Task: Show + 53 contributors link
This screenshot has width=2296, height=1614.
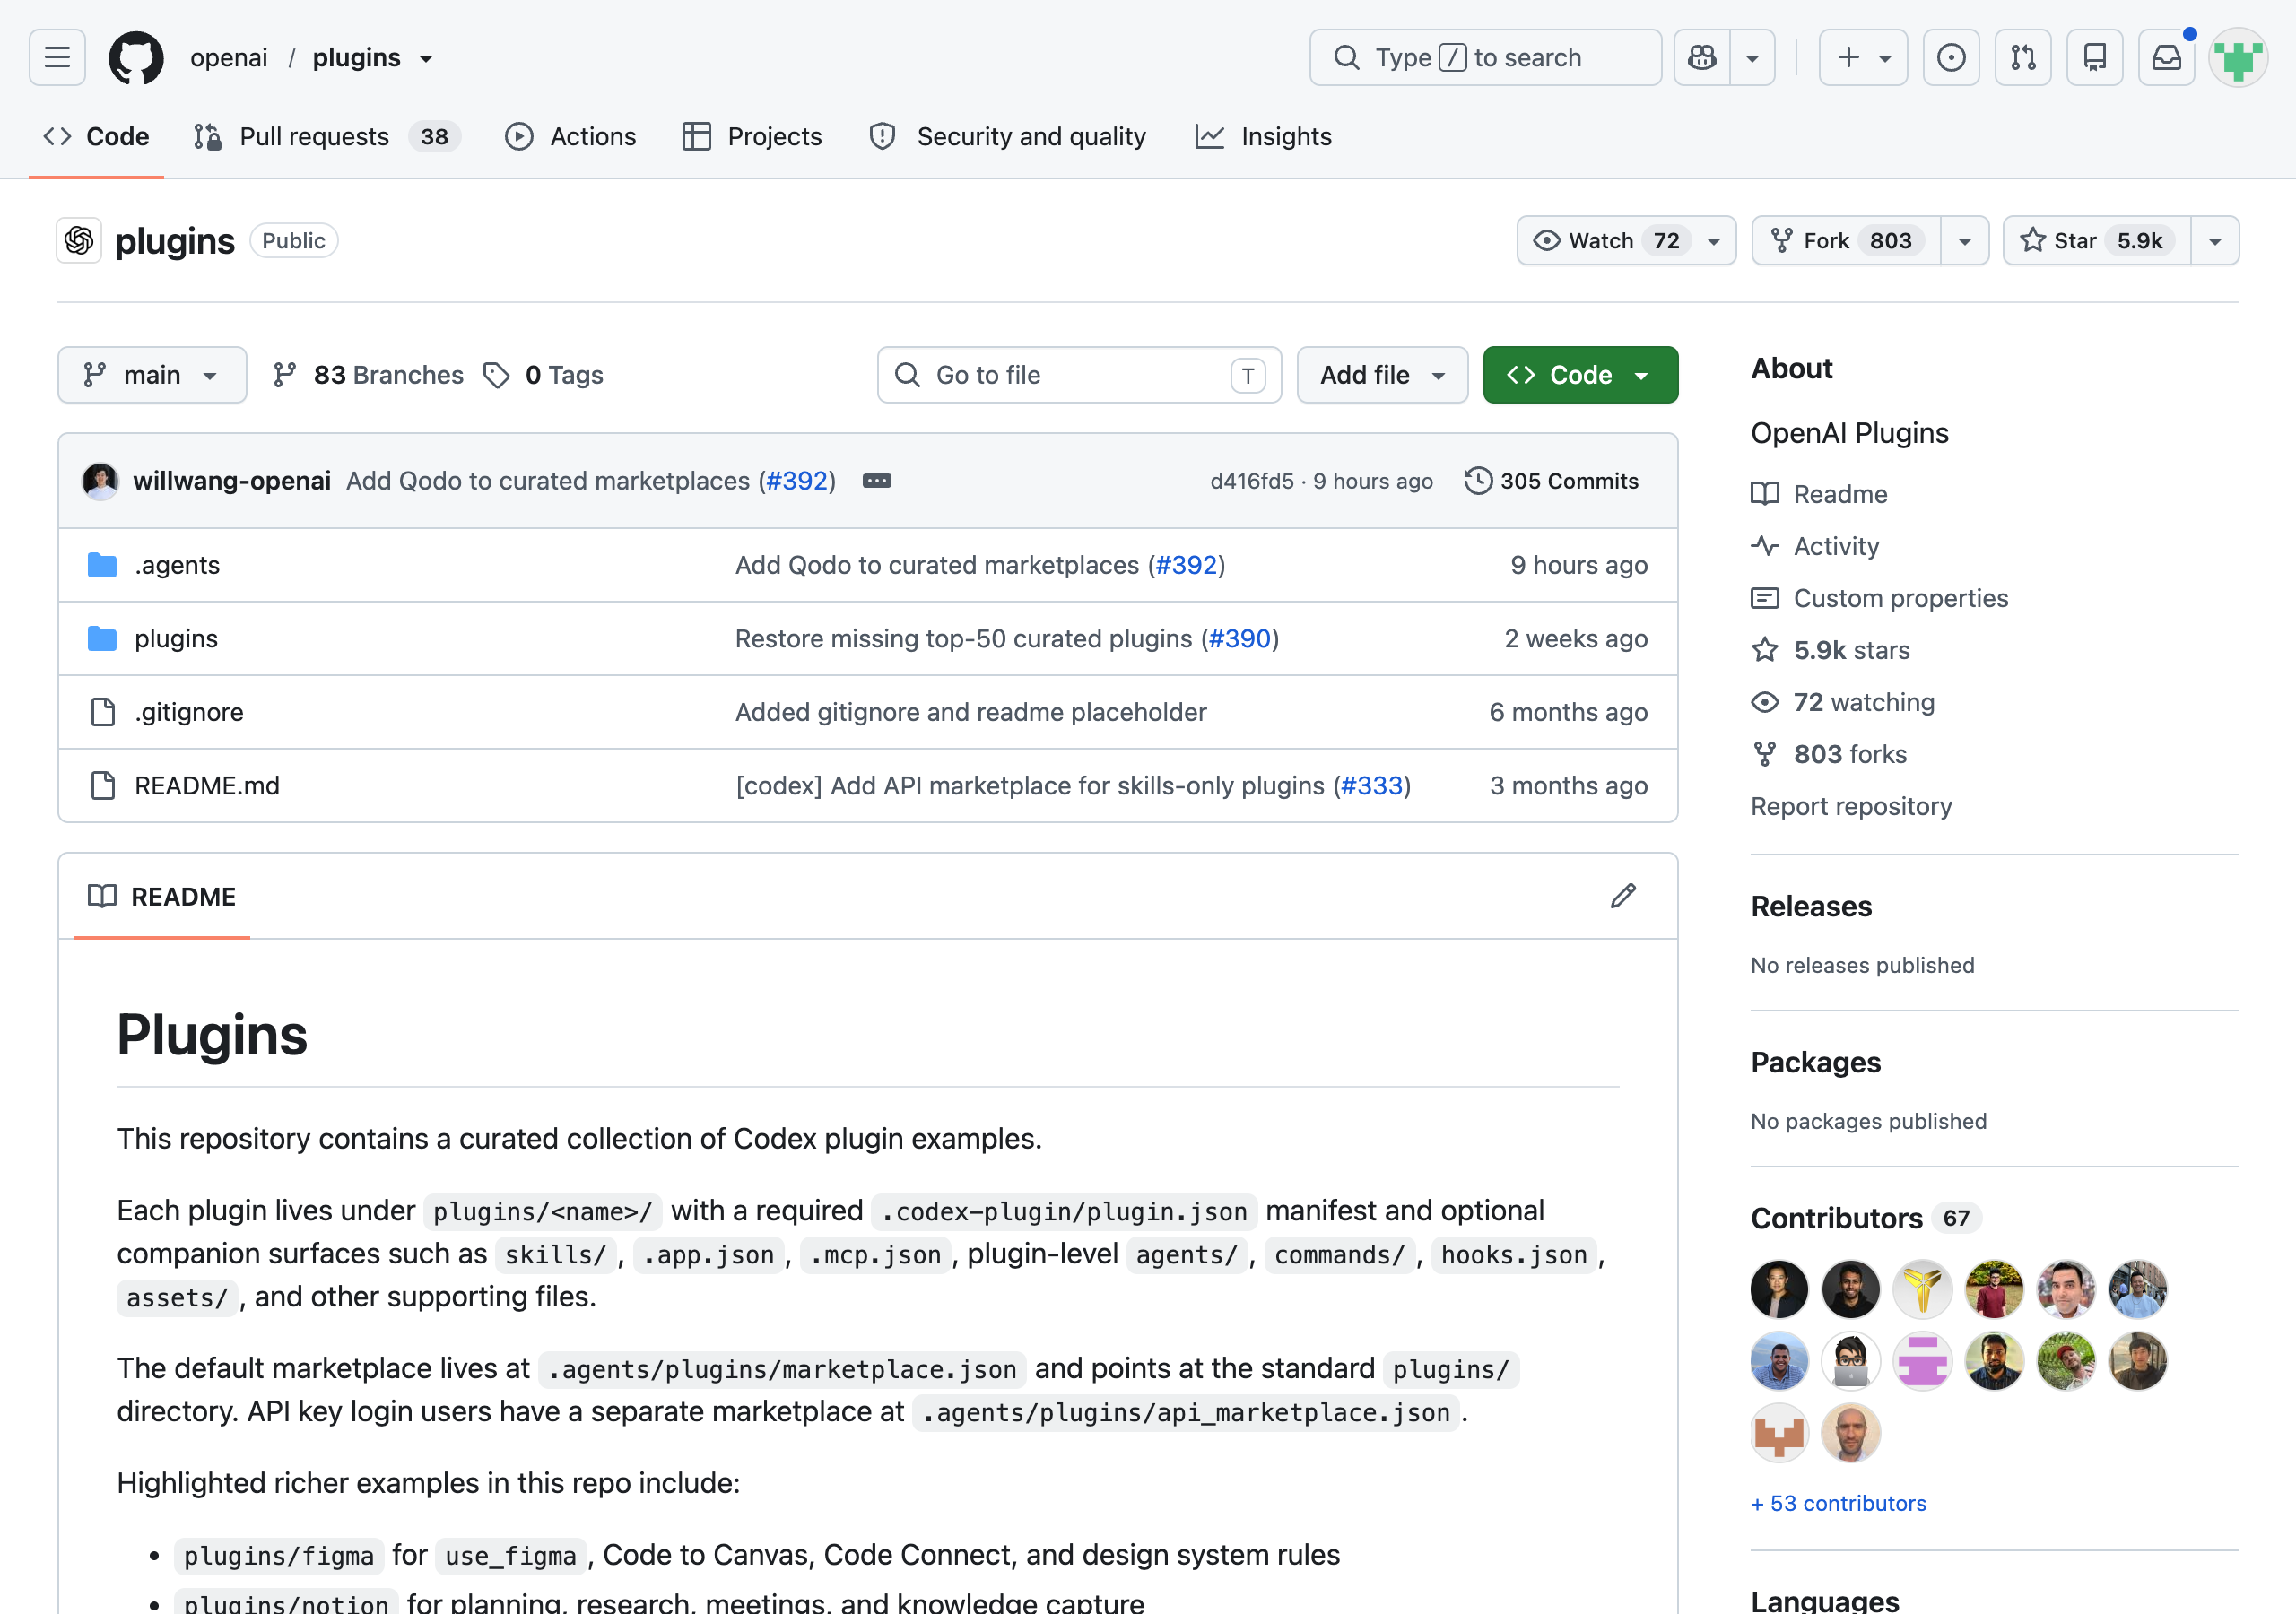Action: click(x=1838, y=1503)
